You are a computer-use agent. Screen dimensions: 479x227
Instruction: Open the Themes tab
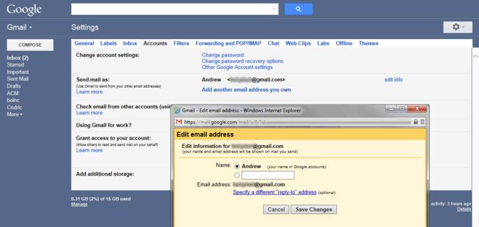tap(369, 44)
